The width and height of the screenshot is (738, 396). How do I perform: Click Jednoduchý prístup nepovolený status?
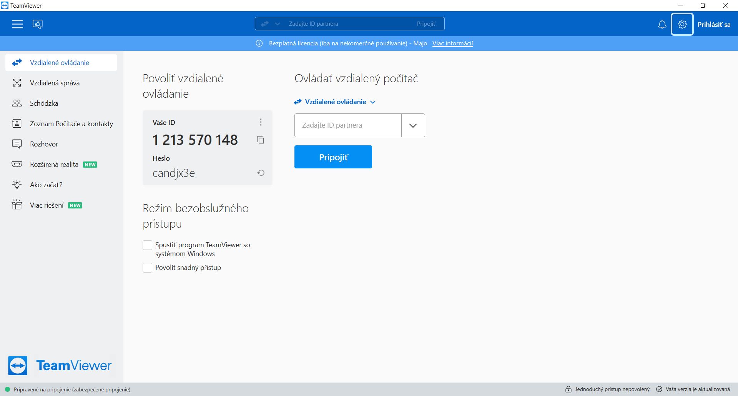(x=612, y=389)
